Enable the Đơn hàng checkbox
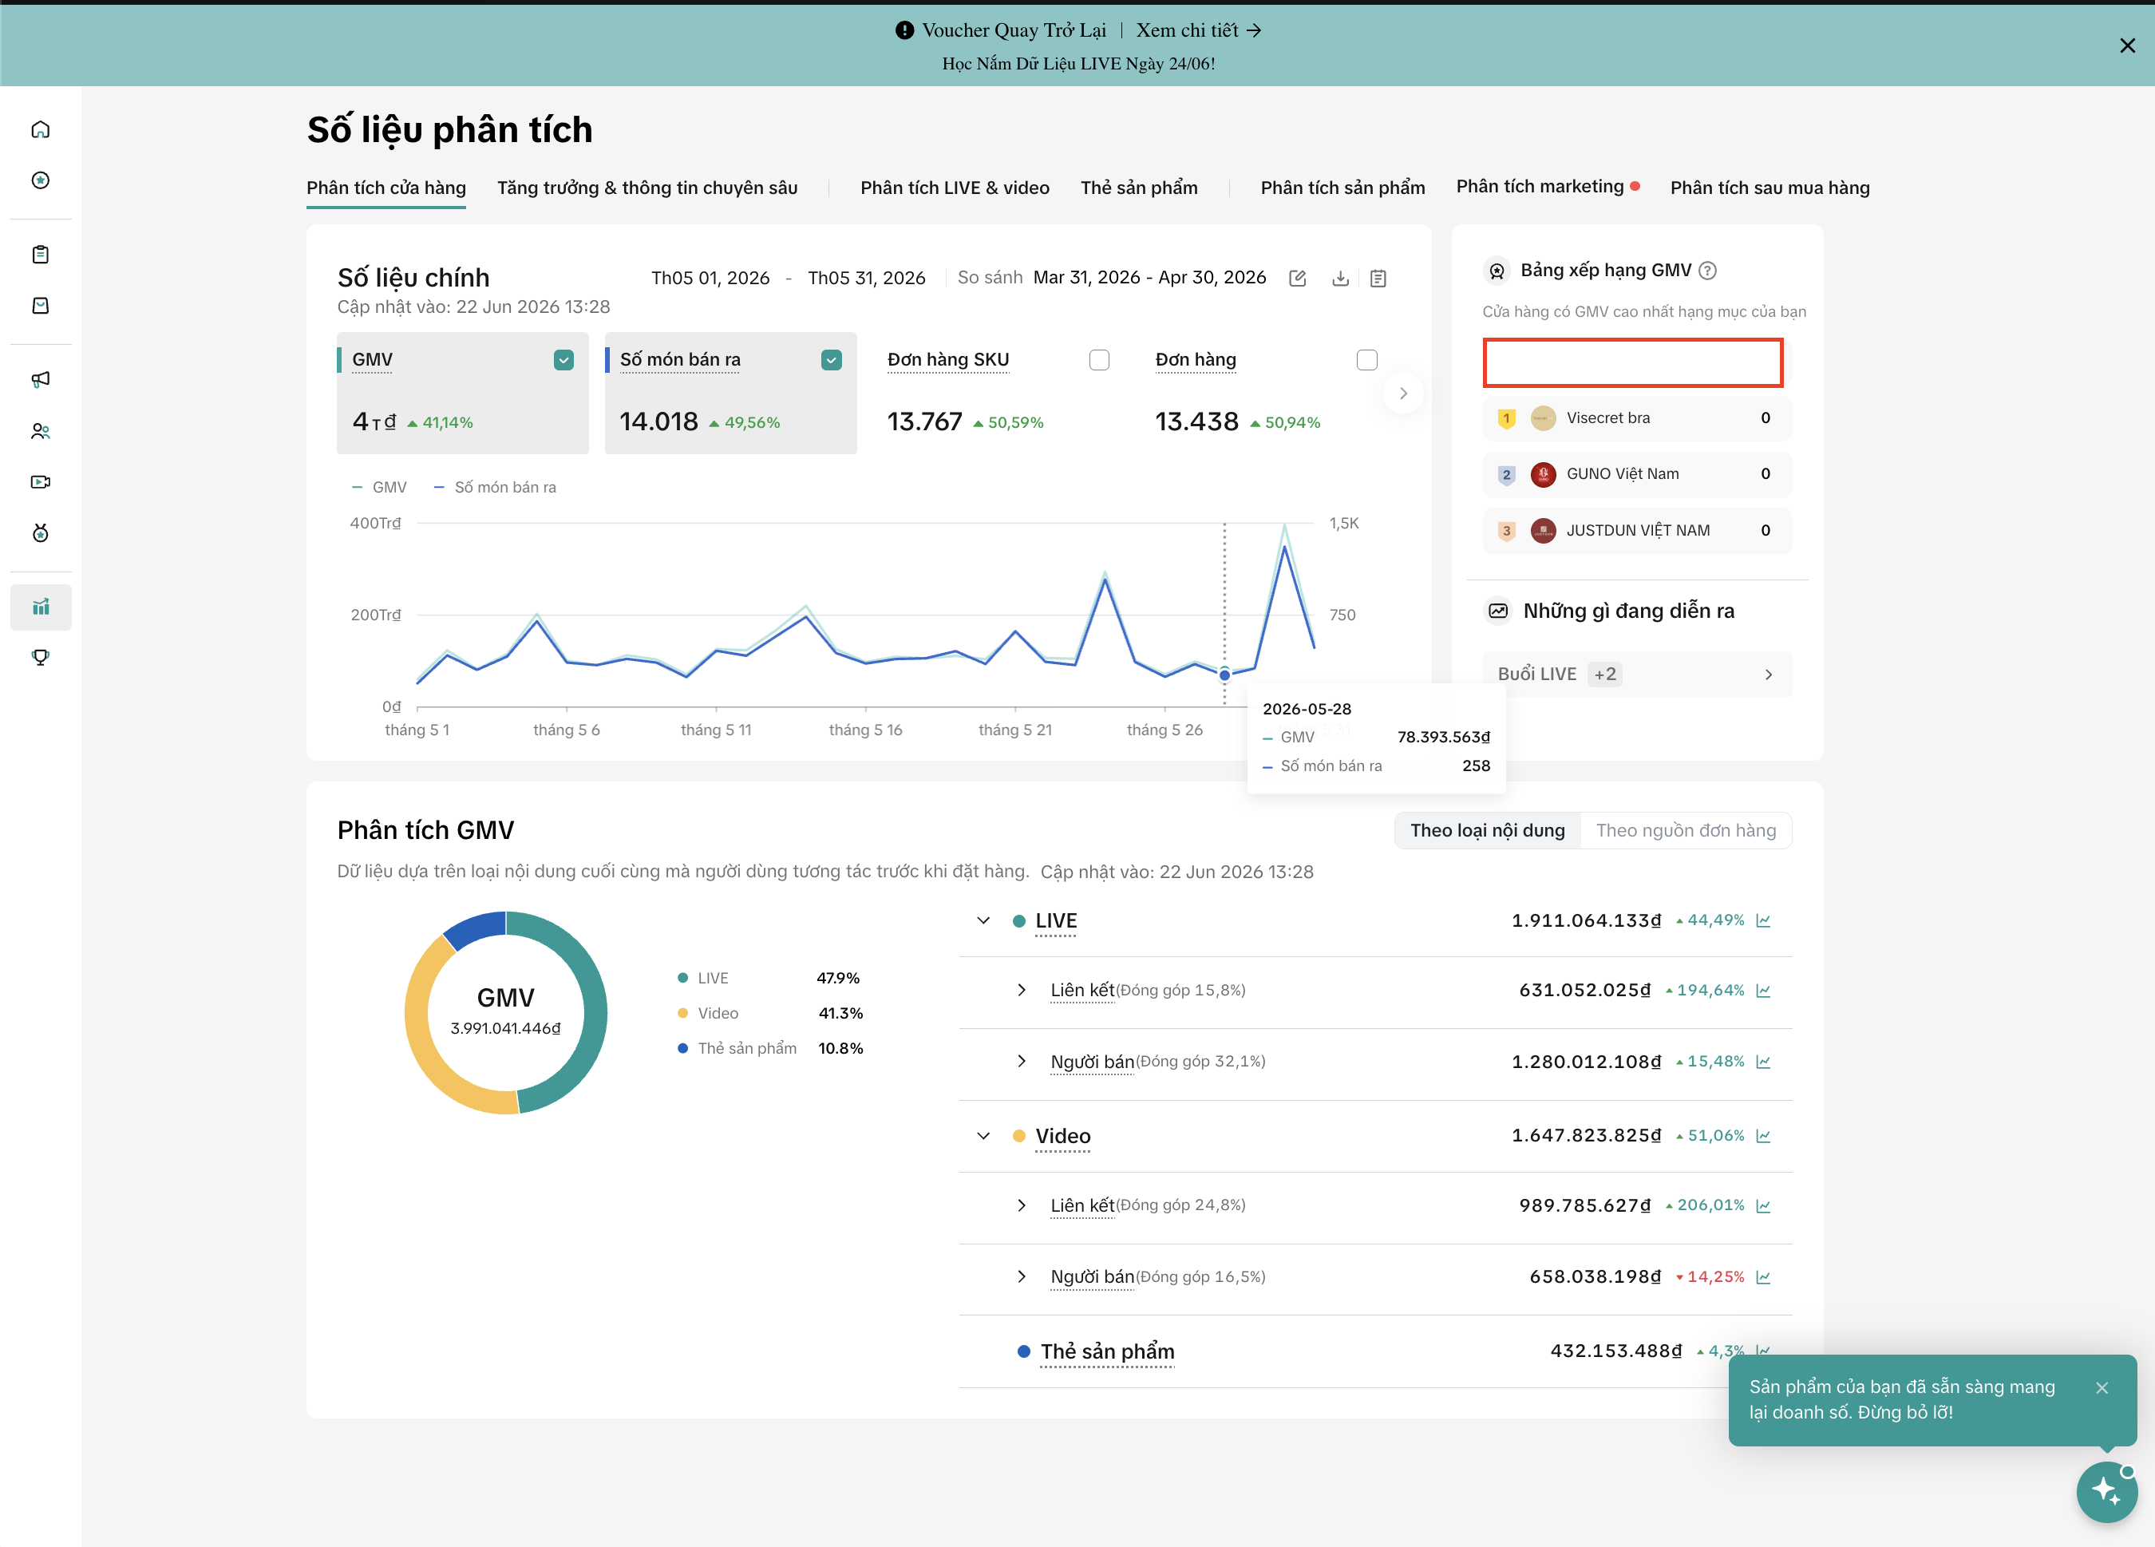The image size is (2155, 1547). (x=1367, y=360)
